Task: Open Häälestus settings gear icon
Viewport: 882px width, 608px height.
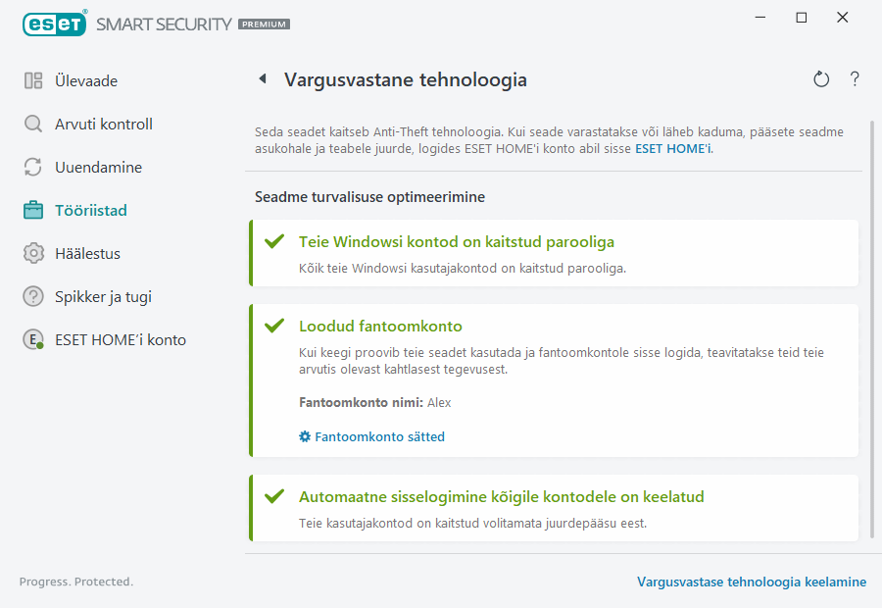Action: [x=33, y=253]
